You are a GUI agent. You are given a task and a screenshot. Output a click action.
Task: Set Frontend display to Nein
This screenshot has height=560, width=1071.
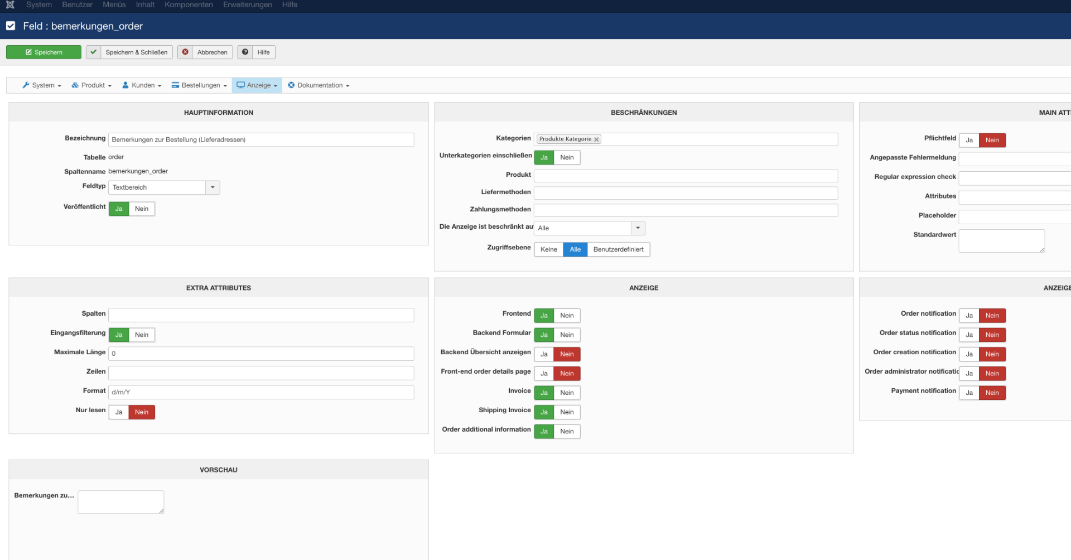pos(567,316)
